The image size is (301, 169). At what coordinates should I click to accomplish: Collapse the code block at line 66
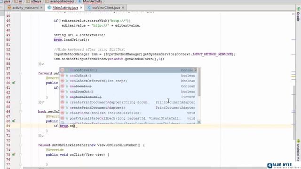pos(21,112)
